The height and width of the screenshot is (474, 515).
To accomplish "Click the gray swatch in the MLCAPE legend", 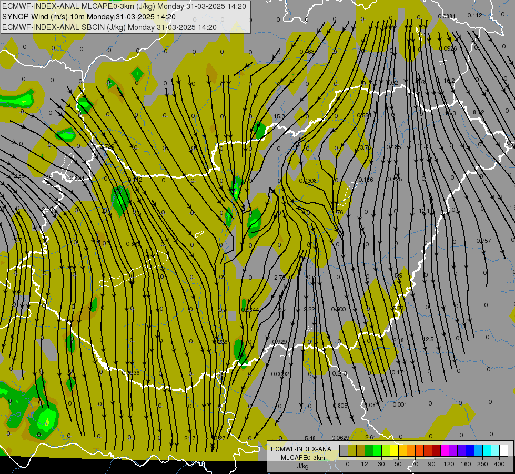I will [x=344, y=450].
